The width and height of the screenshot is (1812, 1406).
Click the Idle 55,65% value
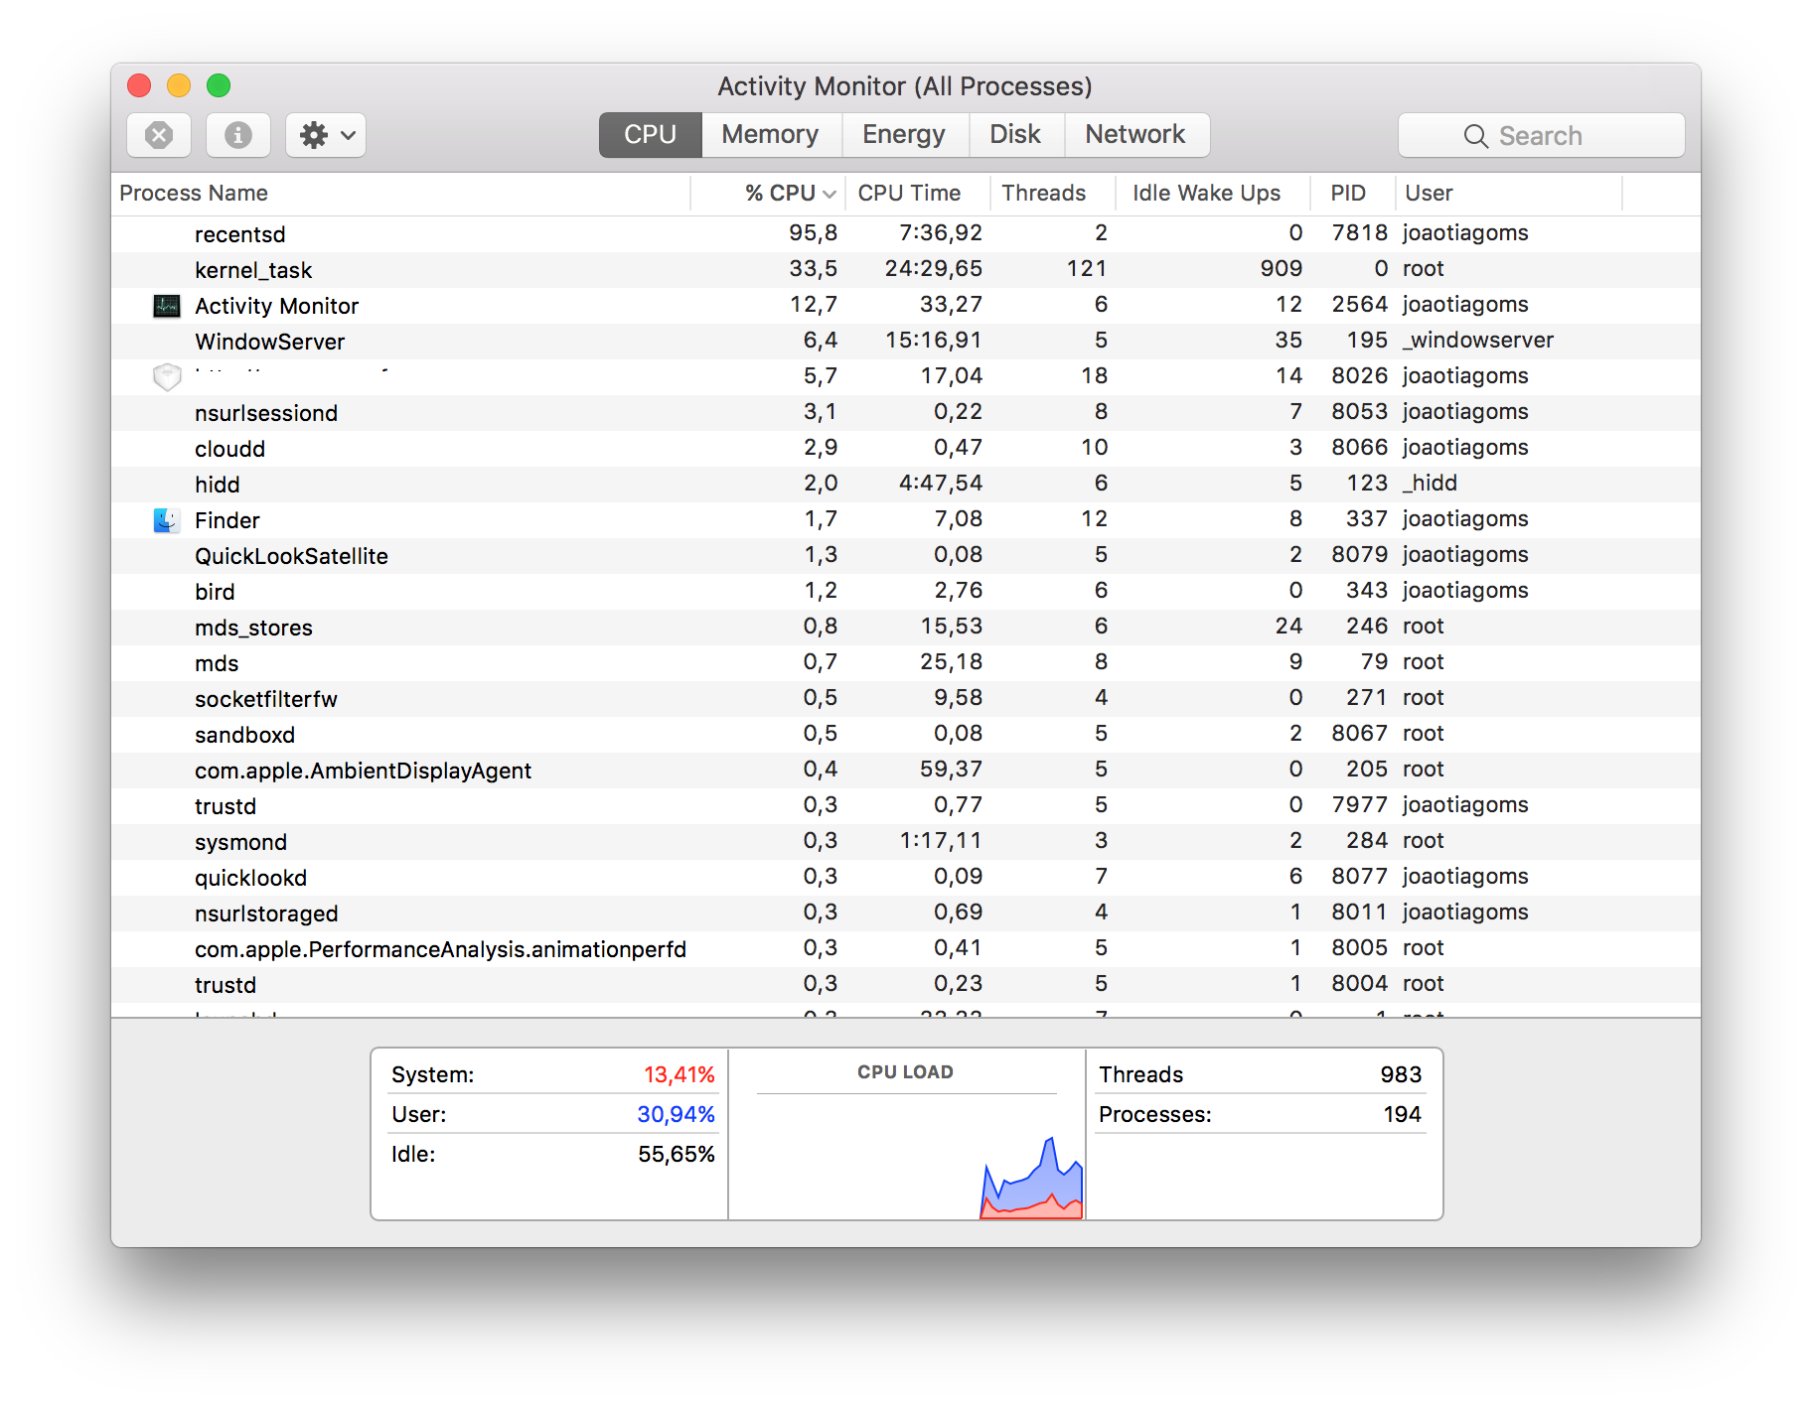[677, 1154]
